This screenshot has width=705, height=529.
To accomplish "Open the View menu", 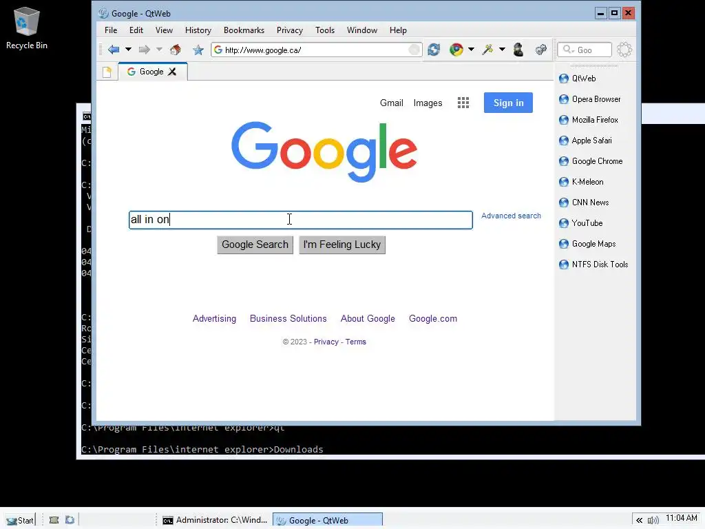I will coord(164,30).
